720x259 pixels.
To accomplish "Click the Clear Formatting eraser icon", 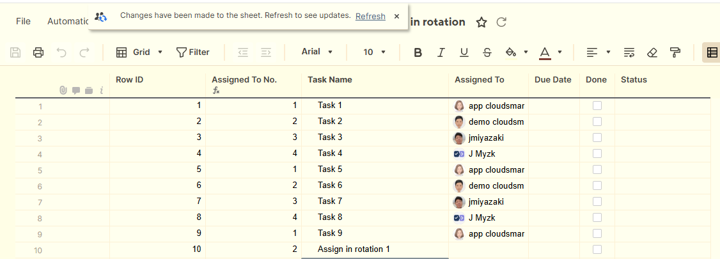I will tap(652, 52).
